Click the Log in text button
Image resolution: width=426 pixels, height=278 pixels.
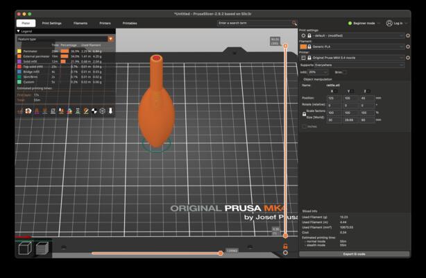pyautogui.click(x=398, y=23)
